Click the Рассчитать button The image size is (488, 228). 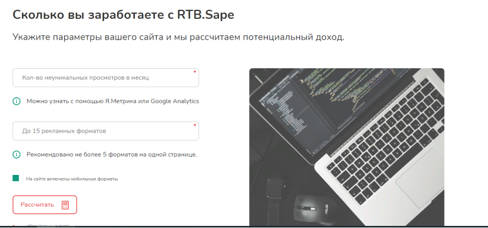[x=45, y=205]
